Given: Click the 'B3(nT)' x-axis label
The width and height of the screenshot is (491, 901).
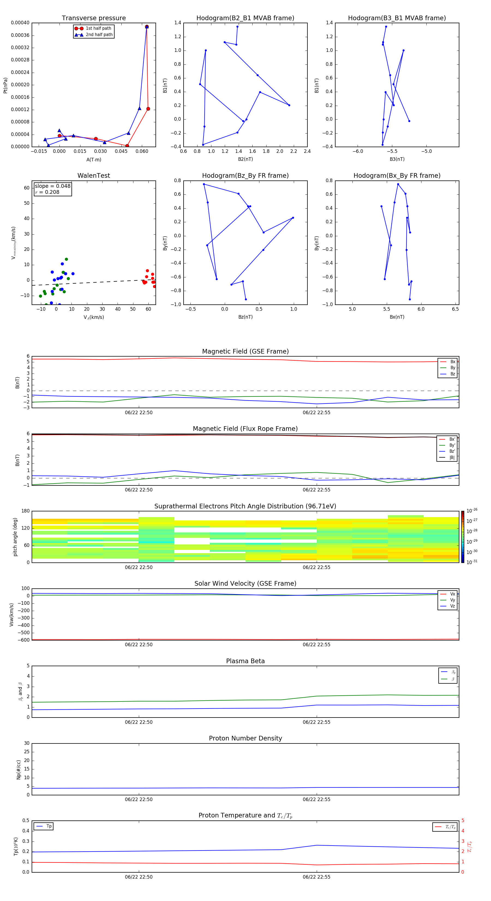Looking at the screenshot, I should [397, 159].
